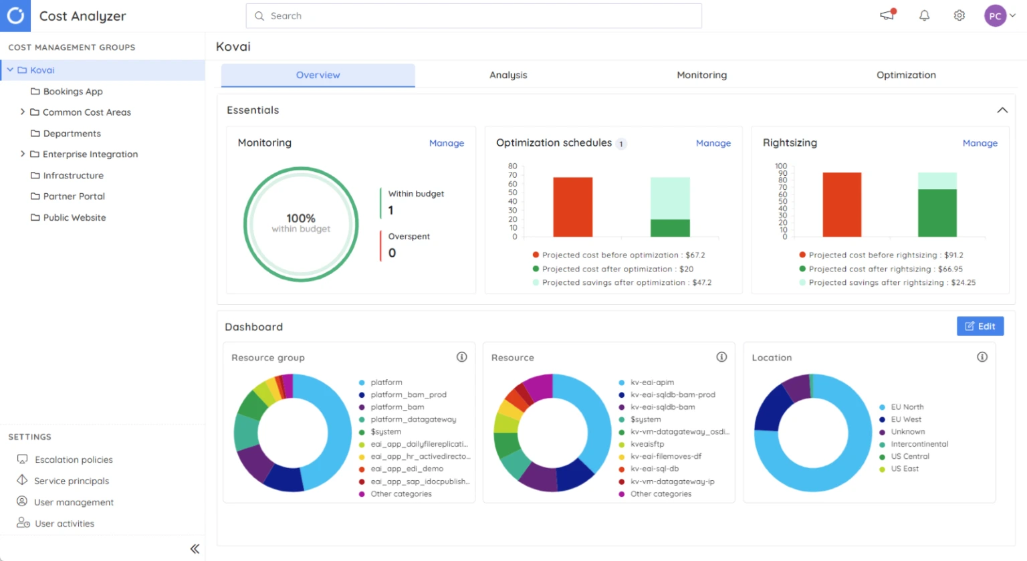This screenshot has height=561, width=1027.
Task: Click the Edit dashboard button
Action: [980, 326]
